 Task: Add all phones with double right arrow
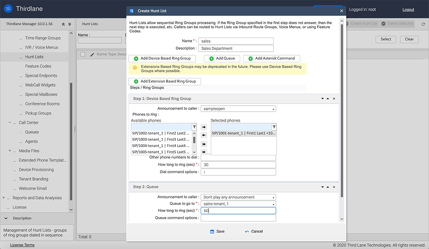click(x=204, y=144)
